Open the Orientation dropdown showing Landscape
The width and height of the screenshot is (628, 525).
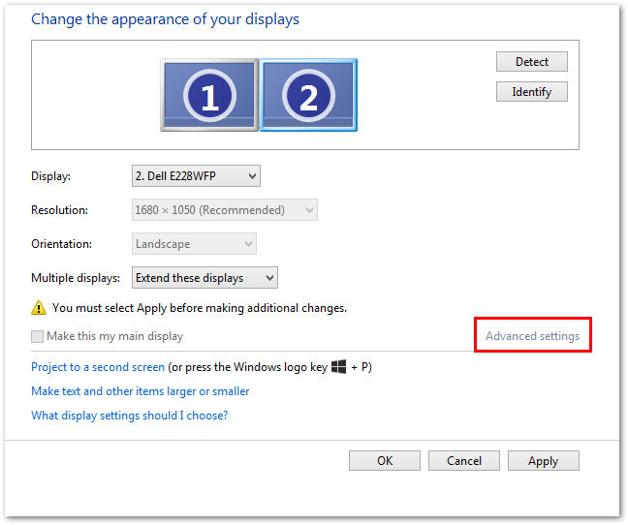click(x=194, y=244)
